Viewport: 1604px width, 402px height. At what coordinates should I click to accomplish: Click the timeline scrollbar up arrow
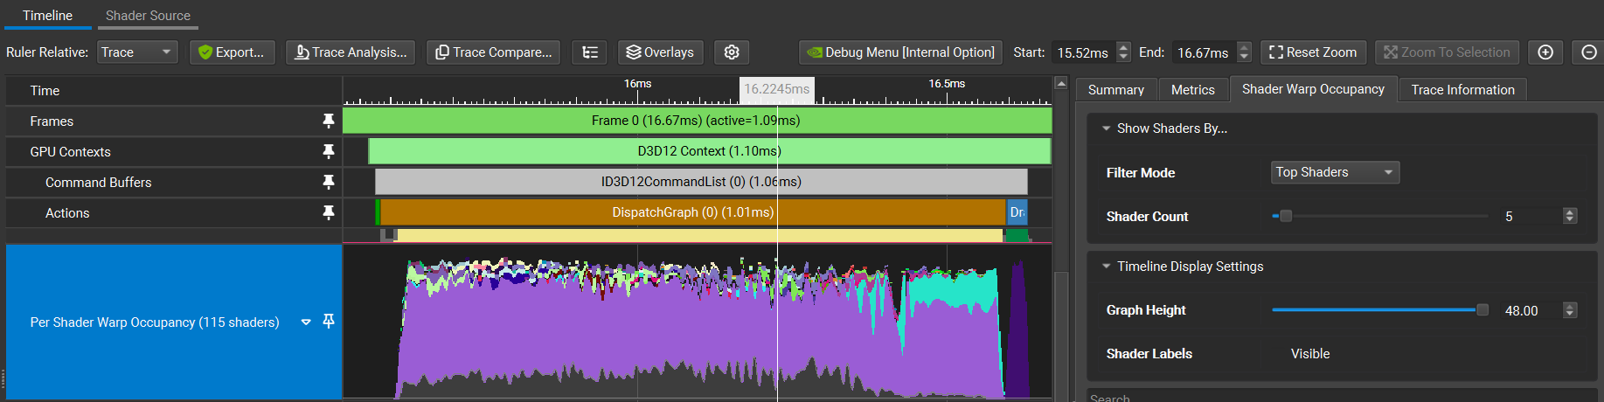point(1061,83)
